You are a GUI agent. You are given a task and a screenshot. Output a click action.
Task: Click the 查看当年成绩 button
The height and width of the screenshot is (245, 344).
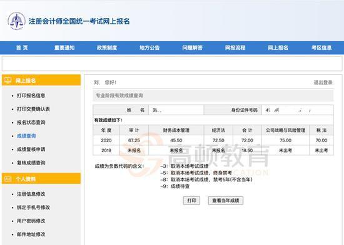pyautogui.click(x=226, y=200)
